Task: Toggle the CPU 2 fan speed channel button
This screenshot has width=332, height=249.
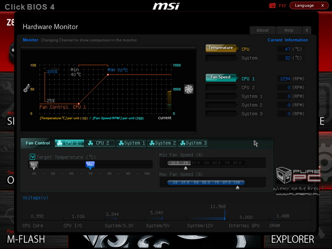Action: pos(221,87)
